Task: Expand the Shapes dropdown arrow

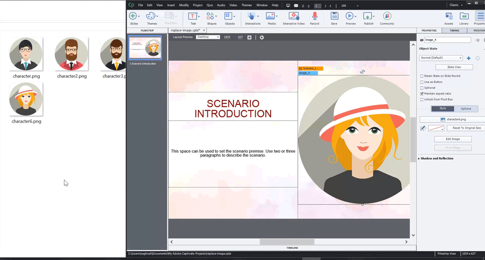Action: 216,16
